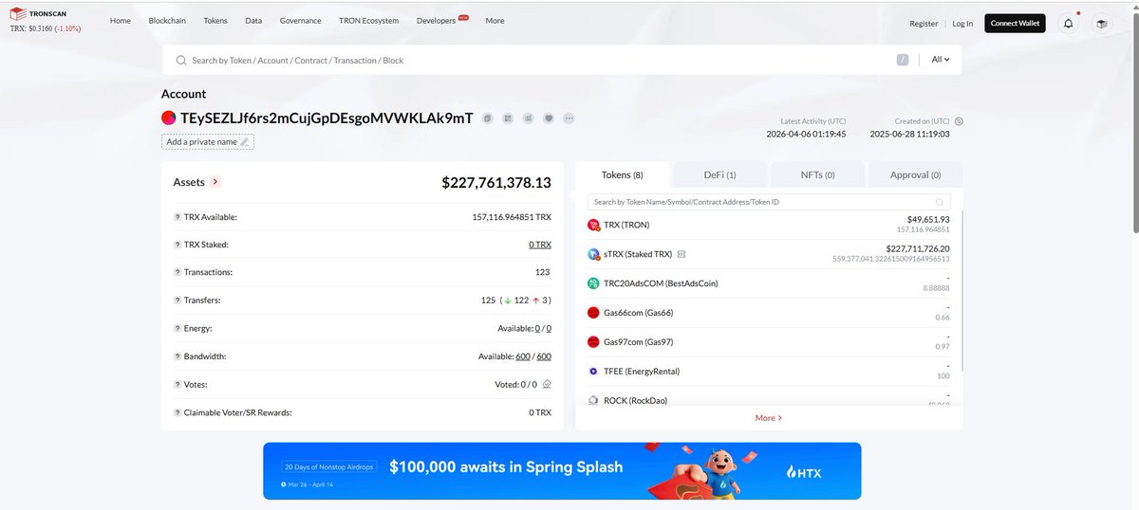Click the Connect Wallet button
The image size is (1139, 510).
(1015, 23)
